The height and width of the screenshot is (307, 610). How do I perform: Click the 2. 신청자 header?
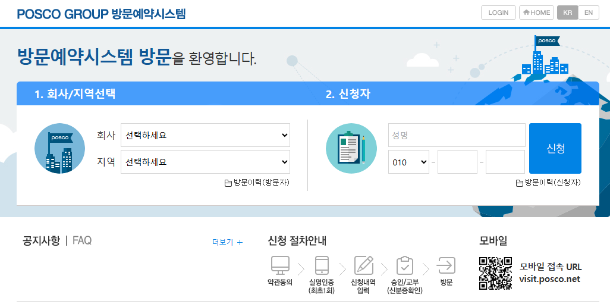pyautogui.click(x=348, y=94)
